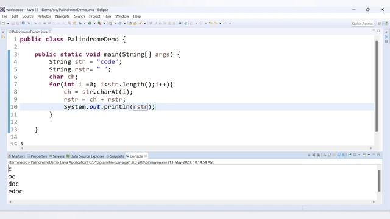Click the Debug bug icon in toolbar
390x219 pixels.
point(80,23)
